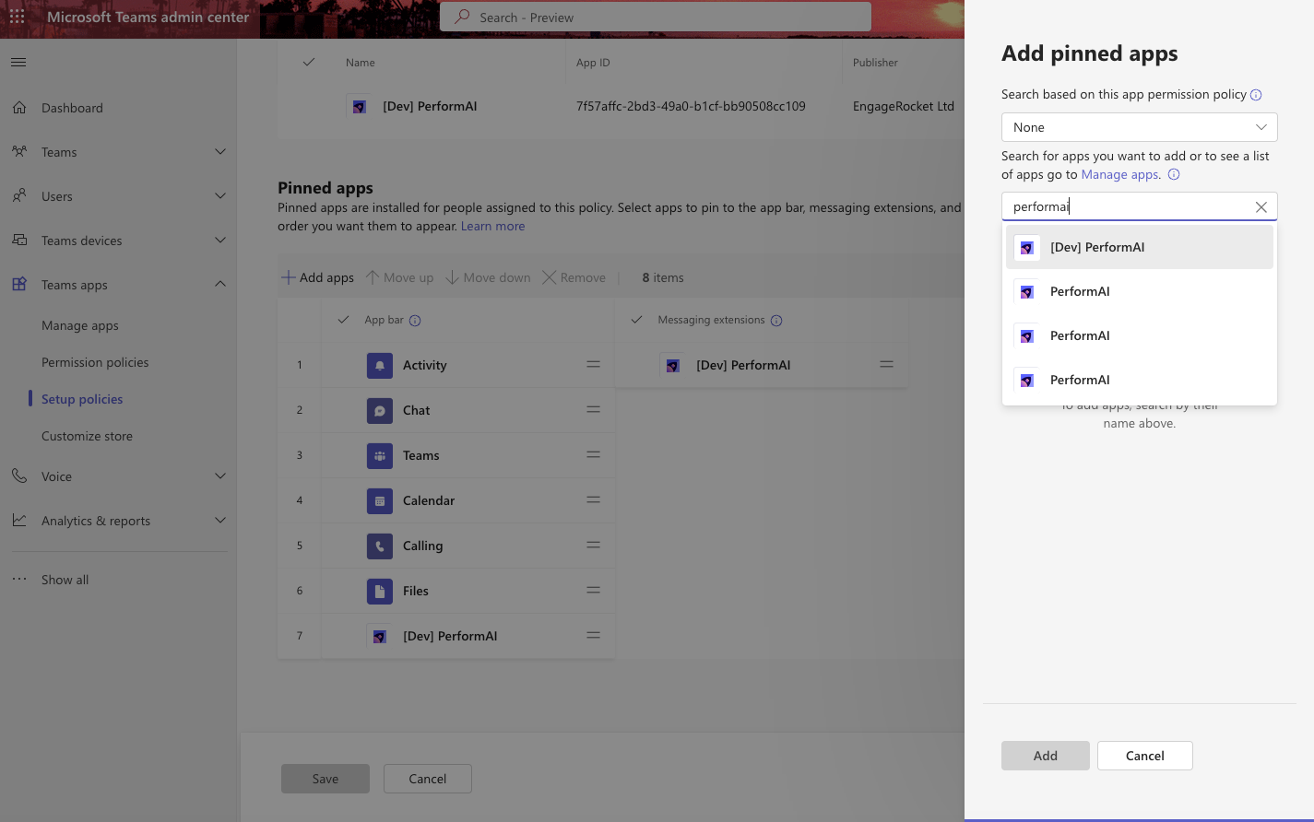Click the App ID column header
This screenshot has height=822, width=1314.
[x=593, y=63]
